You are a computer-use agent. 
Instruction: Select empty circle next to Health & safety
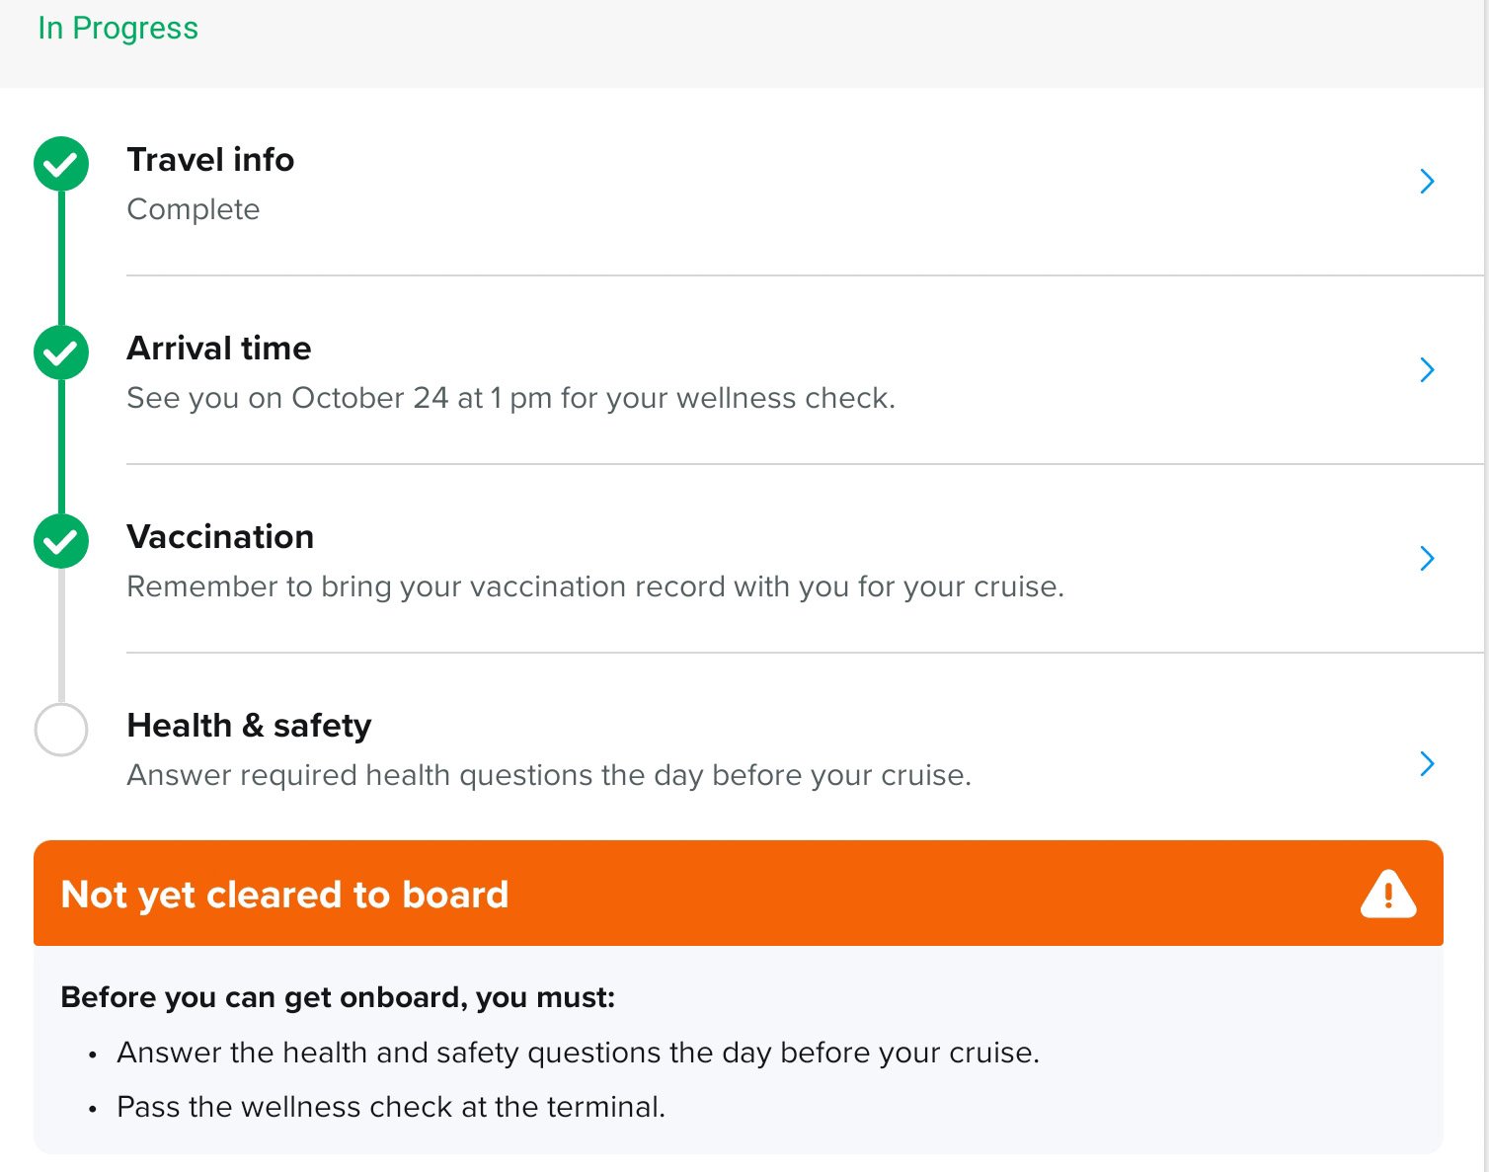[x=61, y=730]
